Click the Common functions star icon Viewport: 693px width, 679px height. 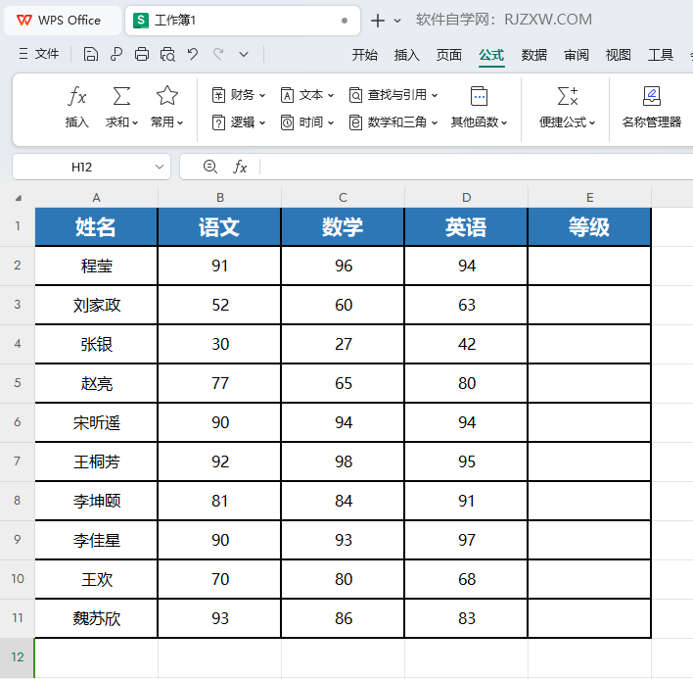pyautogui.click(x=167, y=95)
